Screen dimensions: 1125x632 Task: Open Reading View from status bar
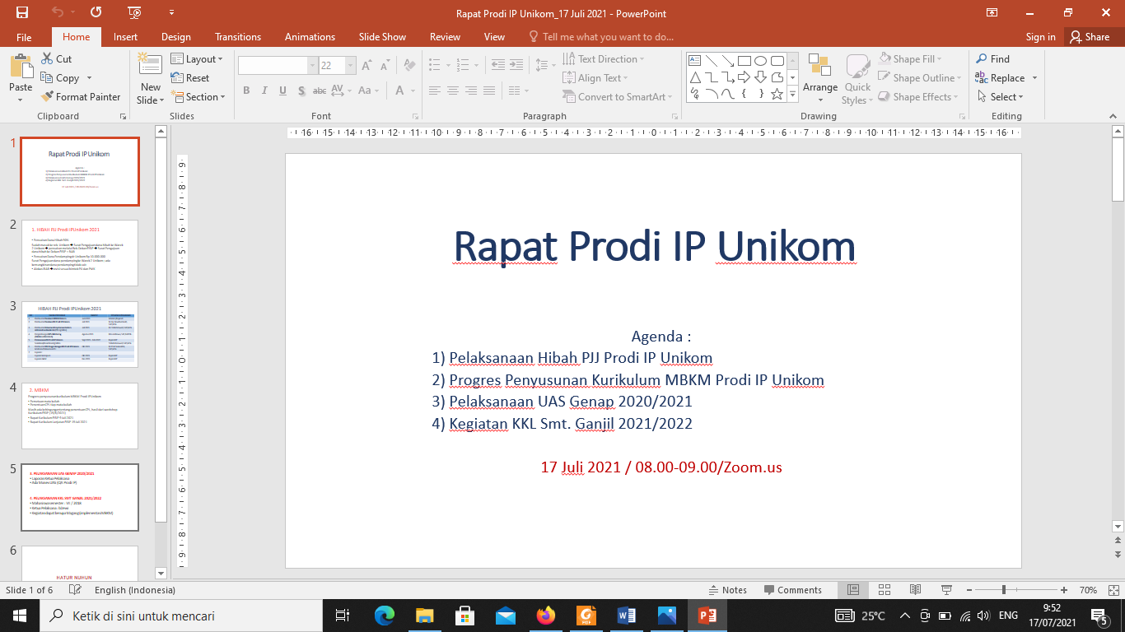(915, 590)
